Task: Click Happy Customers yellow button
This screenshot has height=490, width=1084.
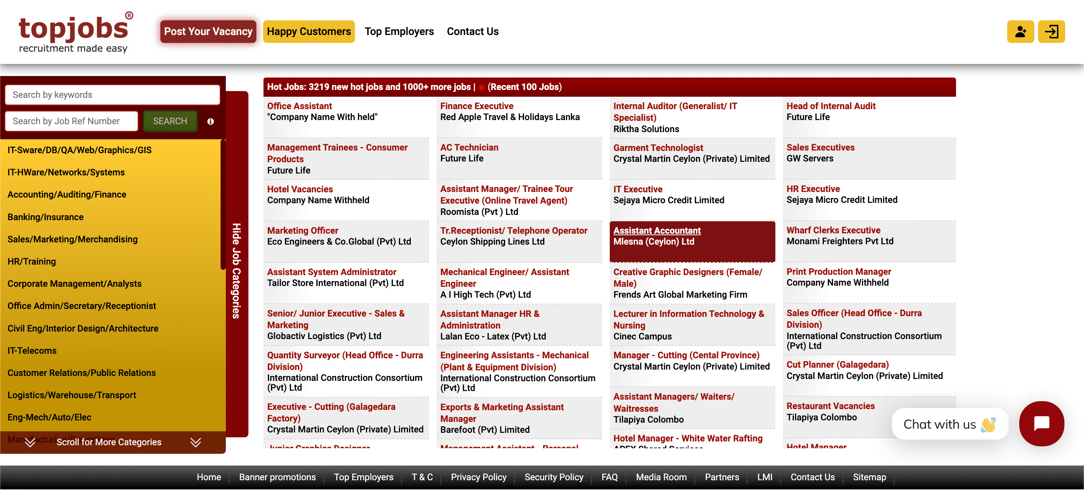Action: point(309,32)
